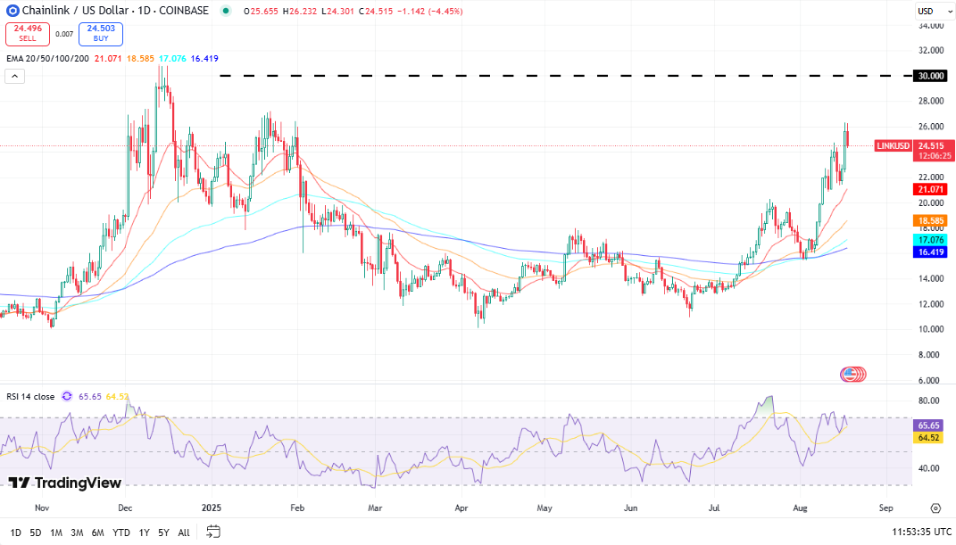Select the 1D time range
This screenshot has width=956, height=545.
click(x=15, y=533)
